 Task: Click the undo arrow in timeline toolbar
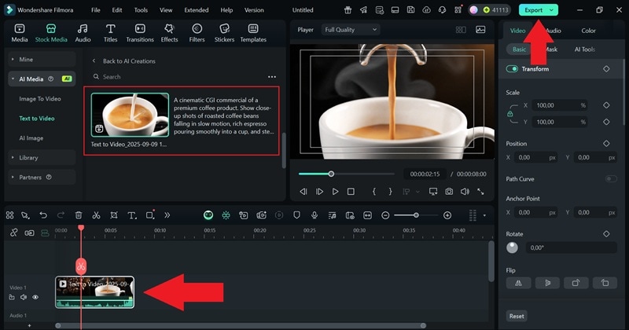[x=43, y=215]
